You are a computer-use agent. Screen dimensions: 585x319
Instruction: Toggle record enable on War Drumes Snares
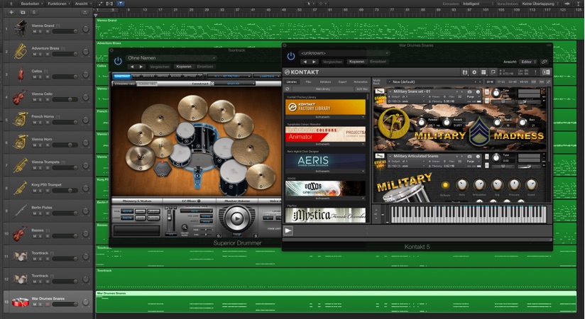47,304
